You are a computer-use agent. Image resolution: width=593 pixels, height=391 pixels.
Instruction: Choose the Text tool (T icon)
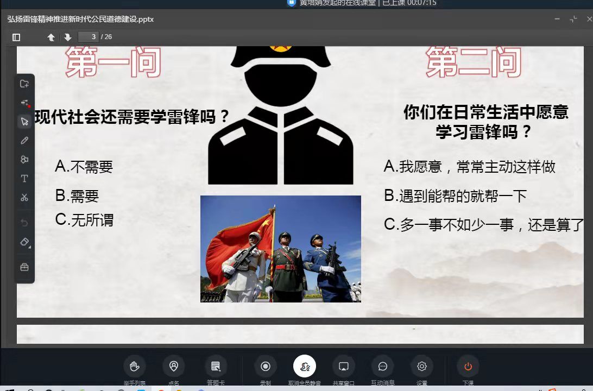24,179
